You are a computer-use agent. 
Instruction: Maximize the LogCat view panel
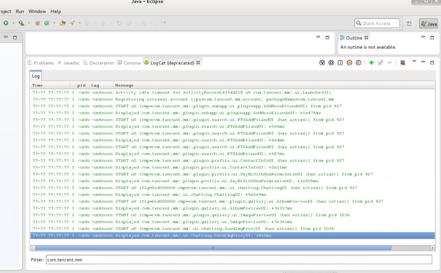(x=432, y=62)
